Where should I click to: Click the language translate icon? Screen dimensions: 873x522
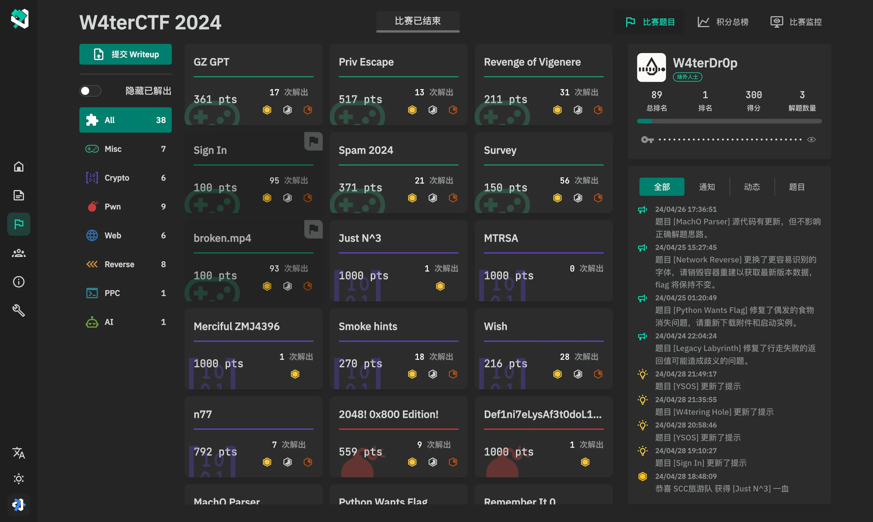coord(19,453)
